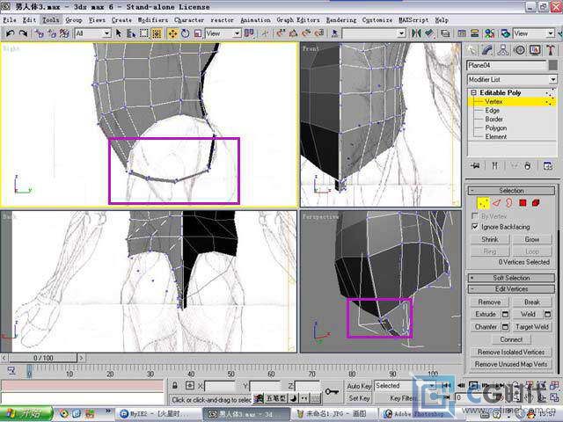Open the Hierarchy command panel tab
Viewport: 563px width, 422px height.
pyautogui.click(x=503, y=50)
